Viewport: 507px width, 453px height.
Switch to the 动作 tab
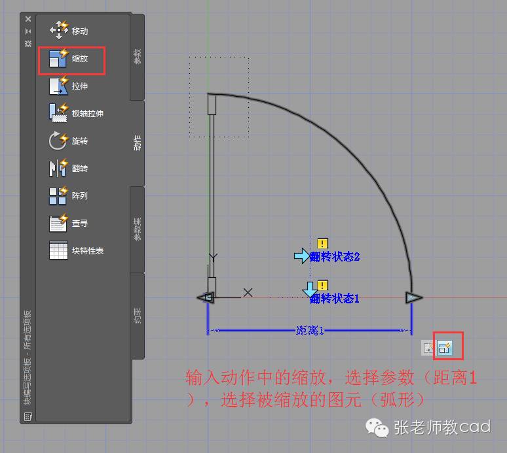[x=138, y=143]
